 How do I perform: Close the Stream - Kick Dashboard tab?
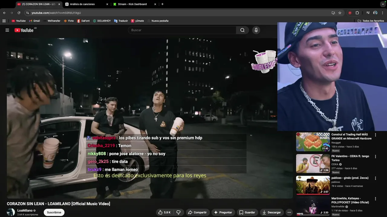[x=155, y=4]
